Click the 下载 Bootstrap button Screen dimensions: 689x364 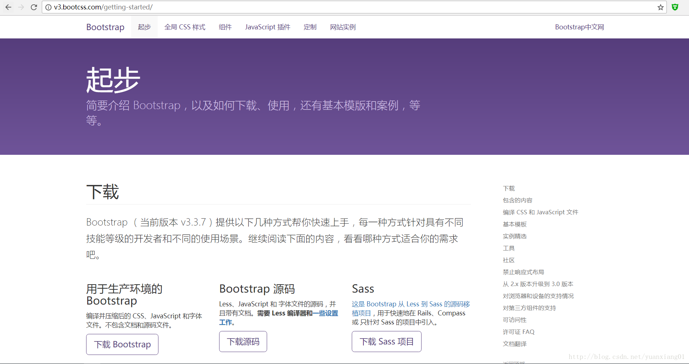(122, 344)
